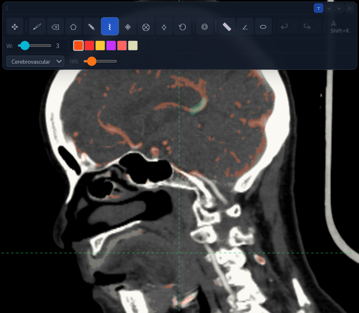Click the width value 3
Image resolution: width=359 pixels, height=313 pixels.
coord(58,46)
